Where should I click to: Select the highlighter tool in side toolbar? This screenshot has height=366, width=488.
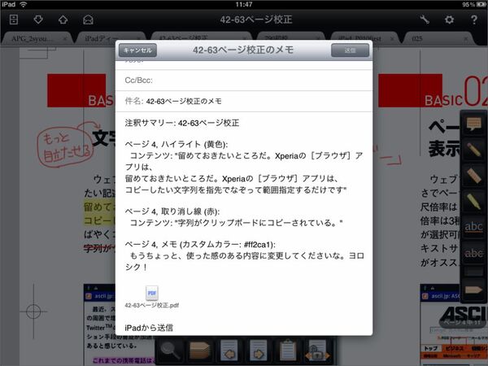pos(473,201)
